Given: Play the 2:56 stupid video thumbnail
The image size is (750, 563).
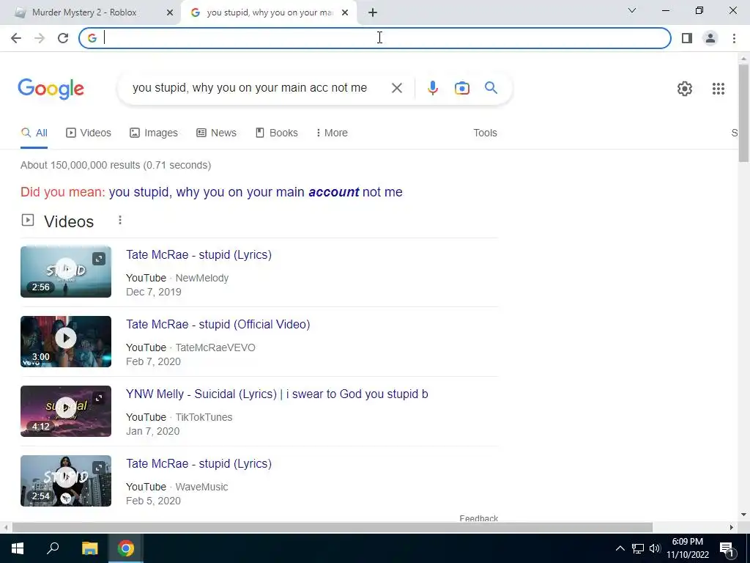Looking at the screenshot, I should pyautogui.click(x=65, y=271).
